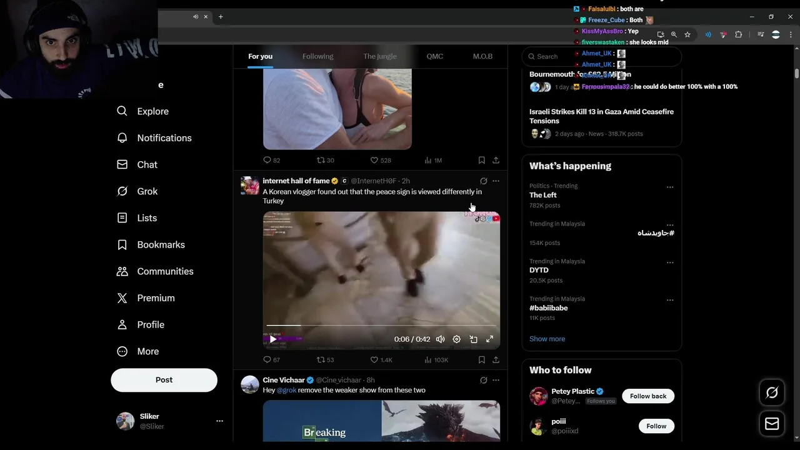
Task: Open more options on Cine Vichaar post
Action: click(x=496, y=380)
